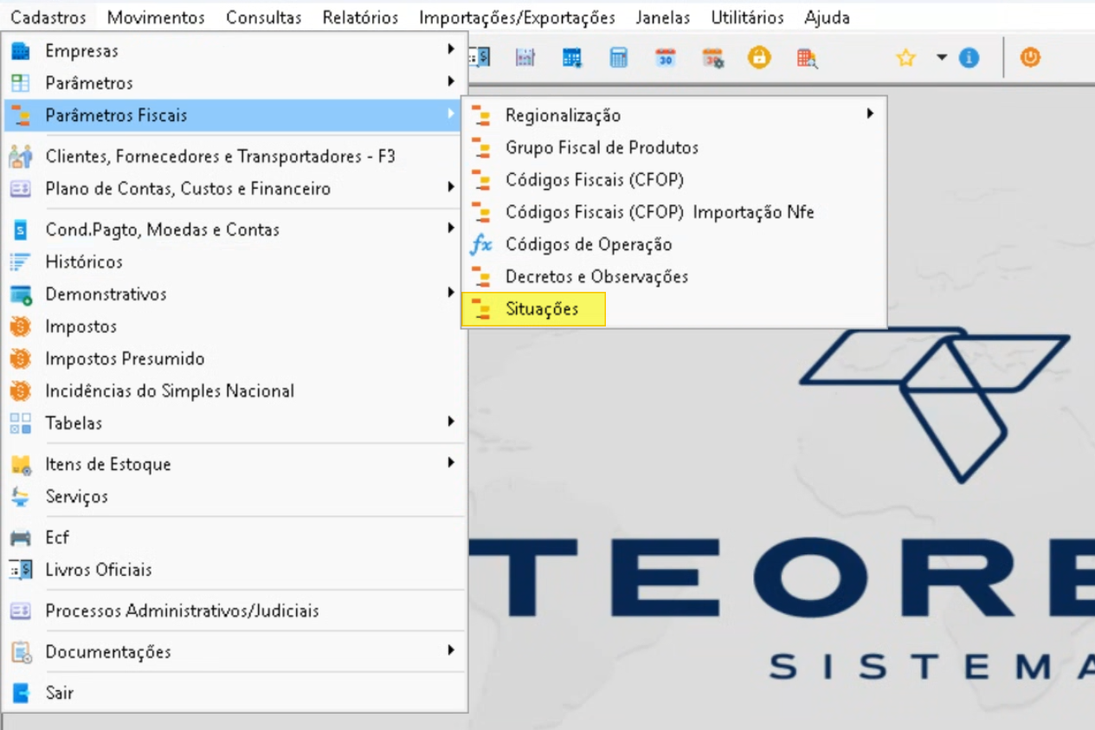Image resolution: width=1095 pixels, height=730 pixels.
Task: Click the Sair exit icon
Action: (21, 694)
